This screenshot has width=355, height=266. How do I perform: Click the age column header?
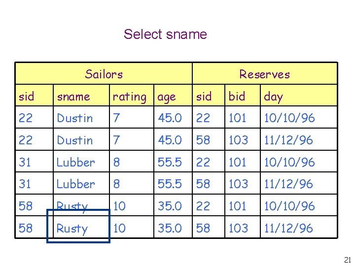pos(167,97)
